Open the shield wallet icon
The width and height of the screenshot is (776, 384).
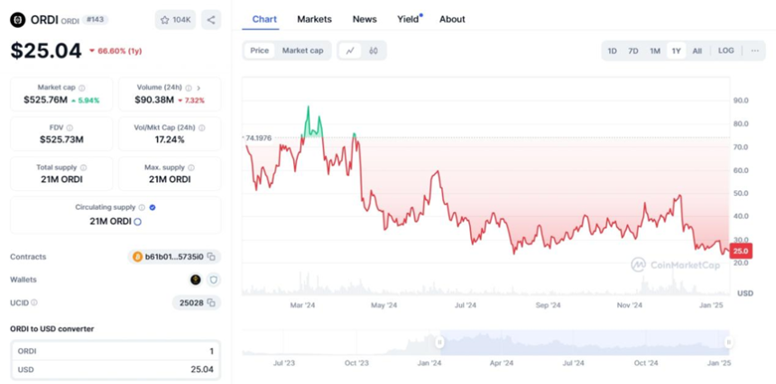pos(213,279)
